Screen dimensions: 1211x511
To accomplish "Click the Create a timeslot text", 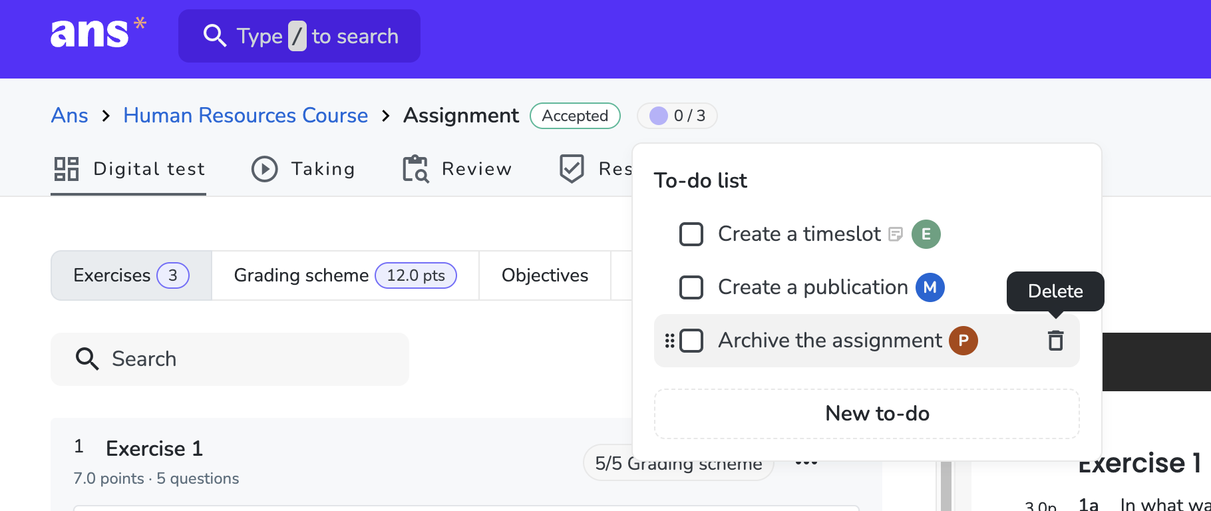I will coord(799,234).
